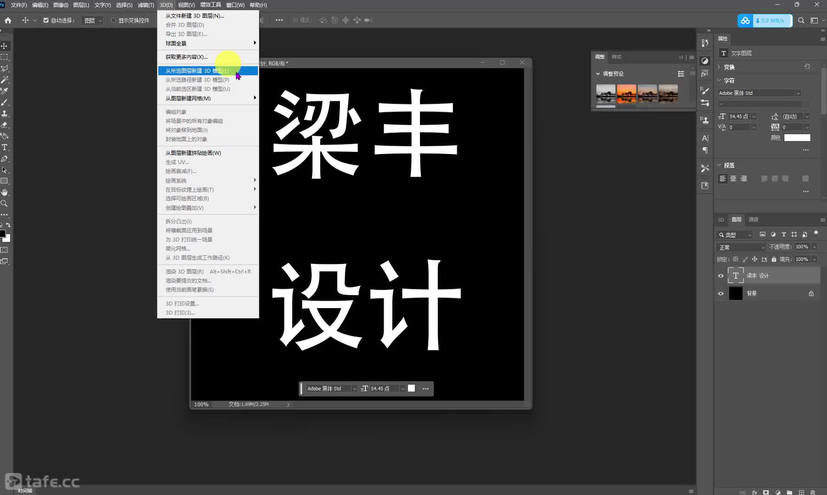
Task: Select the Pen tool
Action: click(x=5, y=159)
